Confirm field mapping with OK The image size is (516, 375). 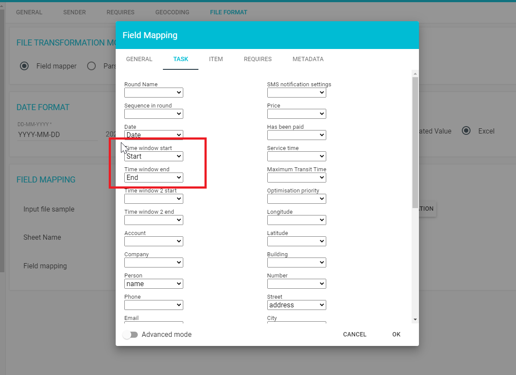coord(396,334)
